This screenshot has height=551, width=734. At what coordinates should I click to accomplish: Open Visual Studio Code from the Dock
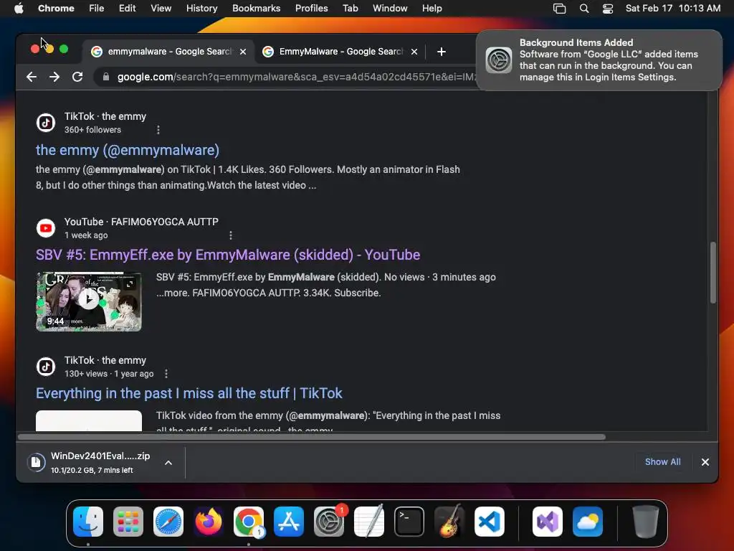[489, 522]
